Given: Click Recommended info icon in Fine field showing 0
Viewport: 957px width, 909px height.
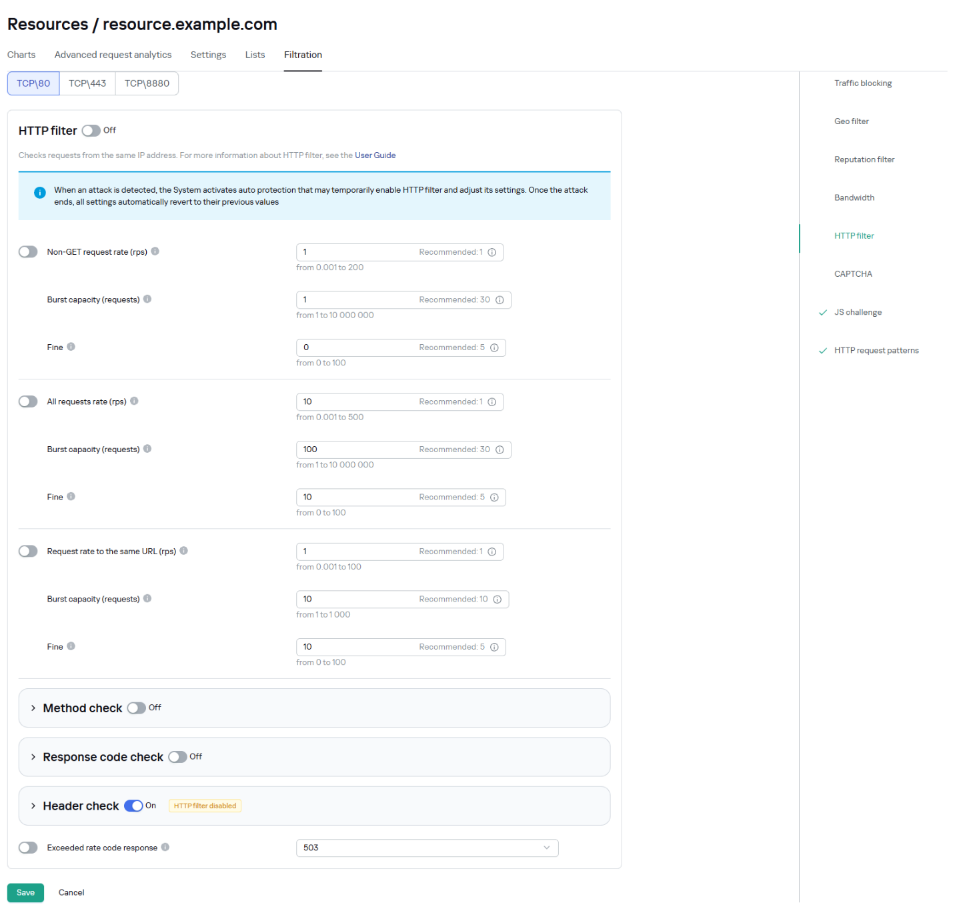Looking at the screenshot, I should click(495, 347).
